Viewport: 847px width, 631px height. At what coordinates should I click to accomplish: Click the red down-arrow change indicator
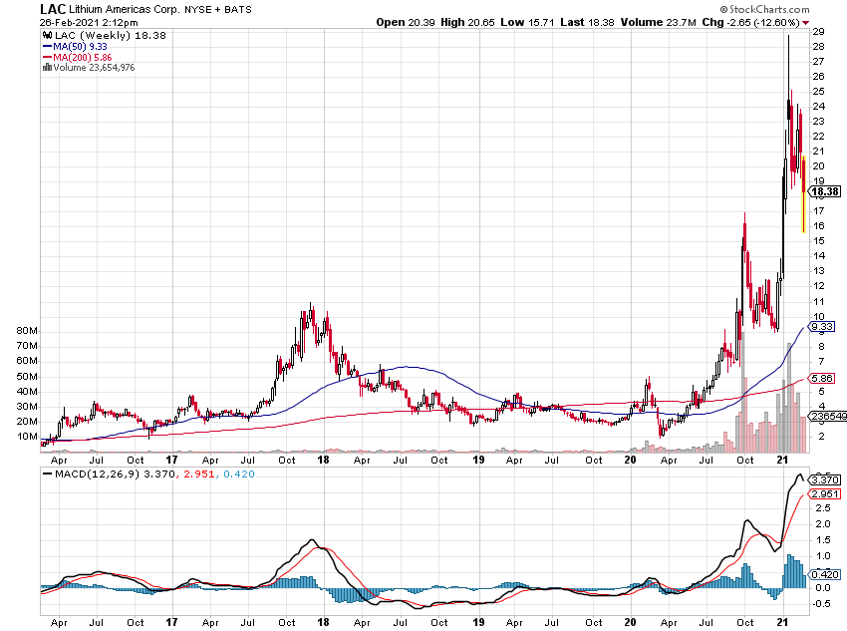pyautogui.click(x=805, y=23)
